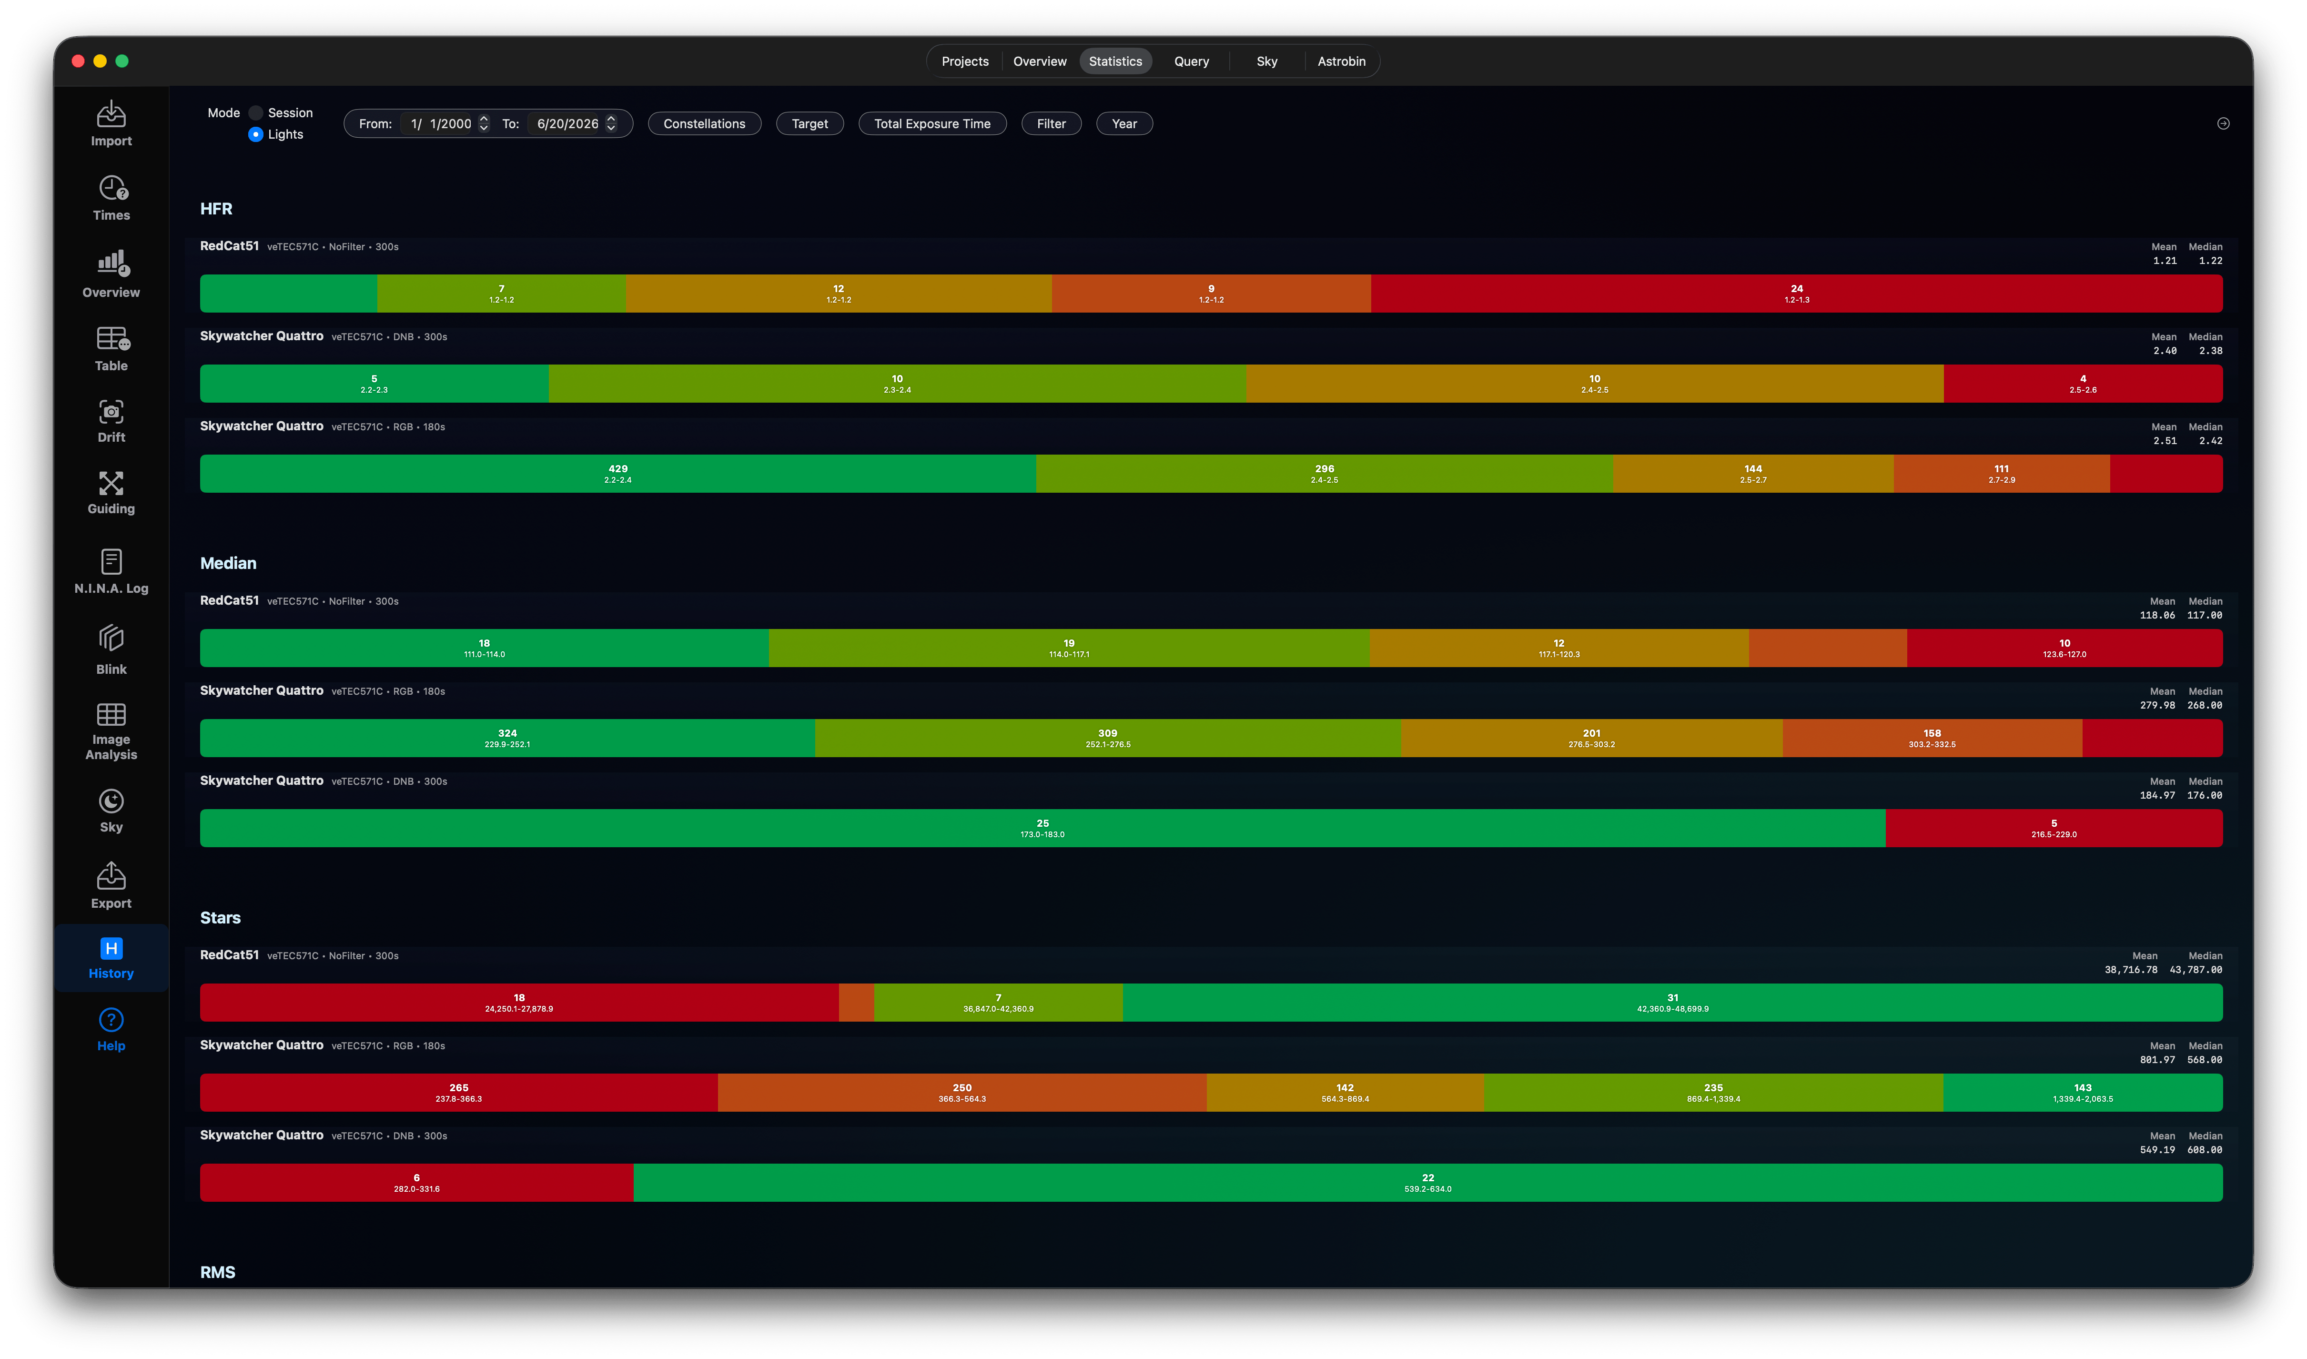Click HFR Quattro DNB green segment 5

[x=374, y=384]
